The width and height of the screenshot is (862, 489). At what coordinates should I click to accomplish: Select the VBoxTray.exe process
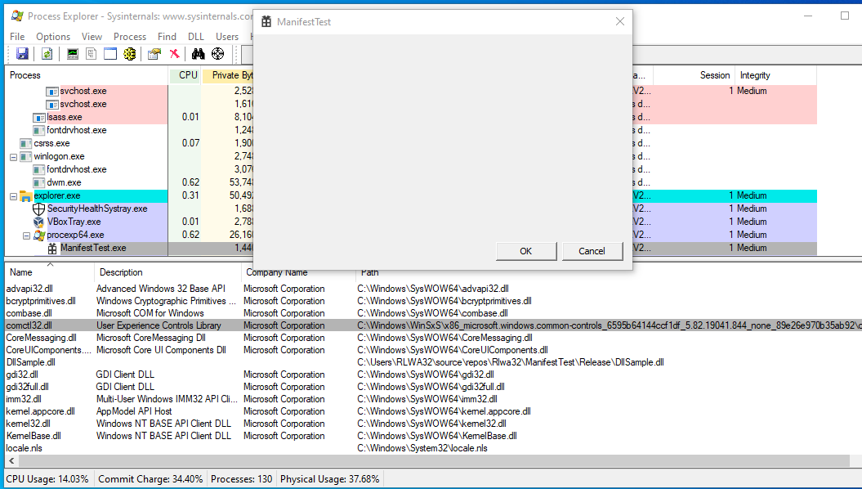point(74,222)
